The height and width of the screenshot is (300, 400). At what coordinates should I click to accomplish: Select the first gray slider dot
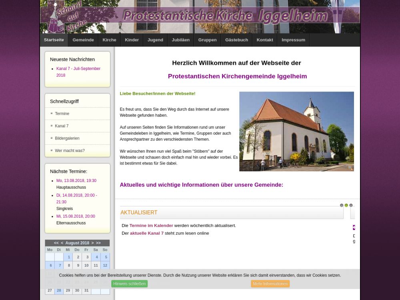[342, 205]
